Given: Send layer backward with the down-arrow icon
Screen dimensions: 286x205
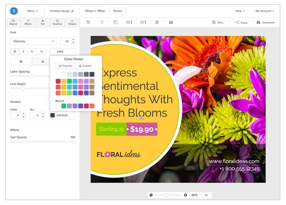Looking at the screenshot, I should (x=129, y=22).
